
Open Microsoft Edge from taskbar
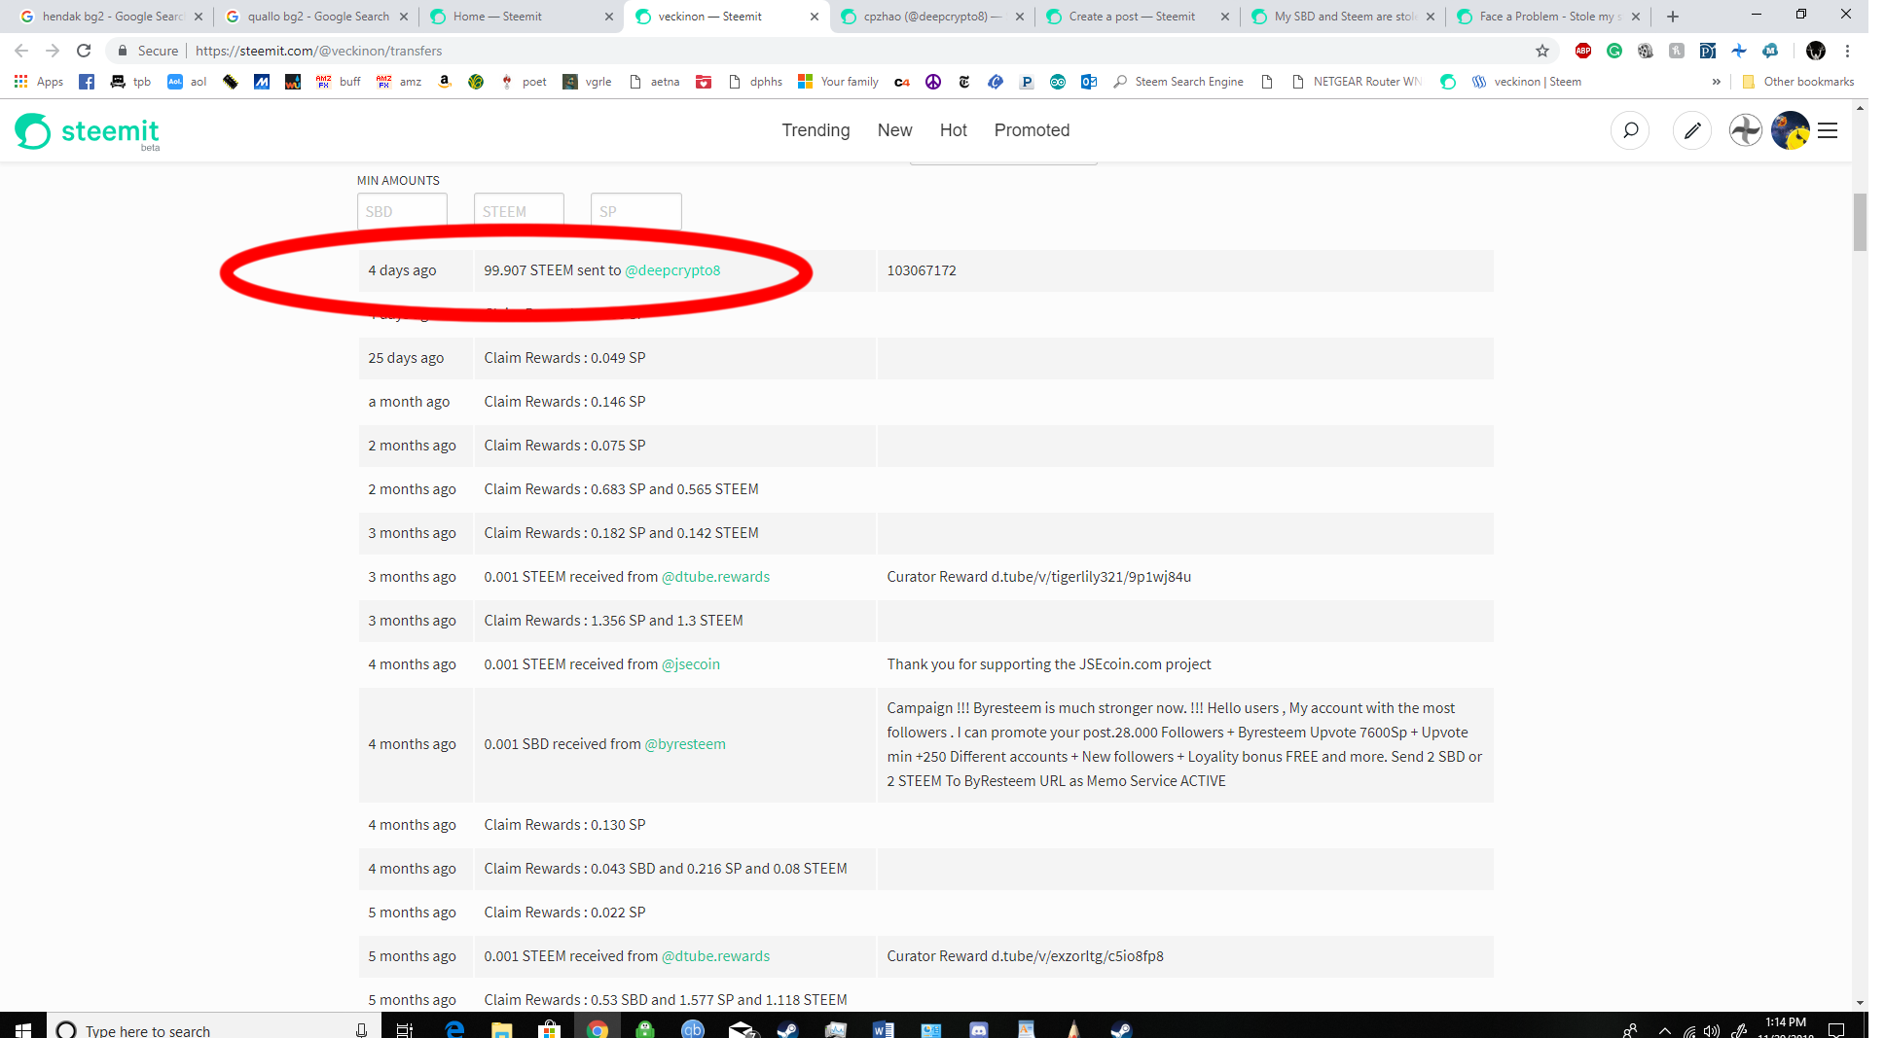click(454, 1028)
